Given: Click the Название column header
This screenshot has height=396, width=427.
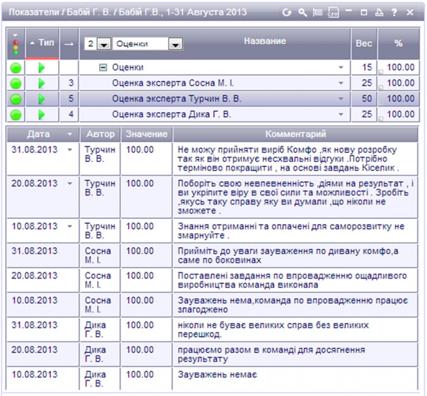Looking at the screenshot, I should click(265, 41).
